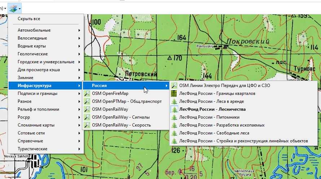Click the grid icon for Границы кварталов
This screenshot has width=321, height=179.
[174, 93]
